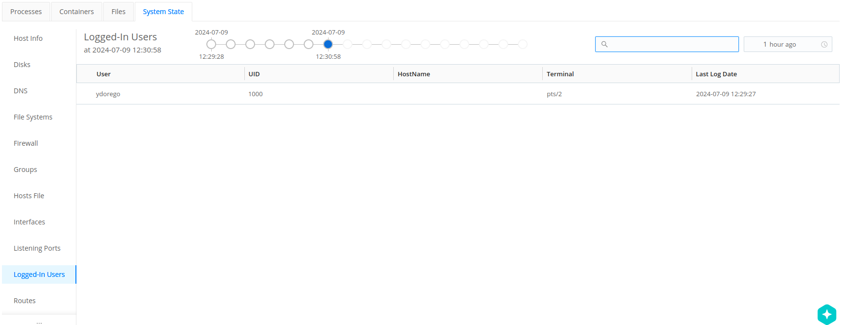Sort by the Terminal column header
Image resolution: width=844 pixels, height=325 pixels.
pyautogui.click(x=560, y=74)
